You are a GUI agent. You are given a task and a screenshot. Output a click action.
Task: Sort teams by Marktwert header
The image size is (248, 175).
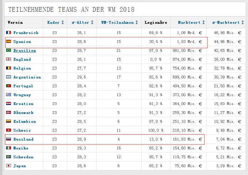coord(191,22)
